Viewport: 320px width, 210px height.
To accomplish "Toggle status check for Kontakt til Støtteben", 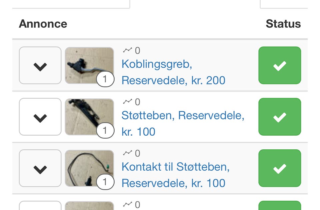I will 280,168.
